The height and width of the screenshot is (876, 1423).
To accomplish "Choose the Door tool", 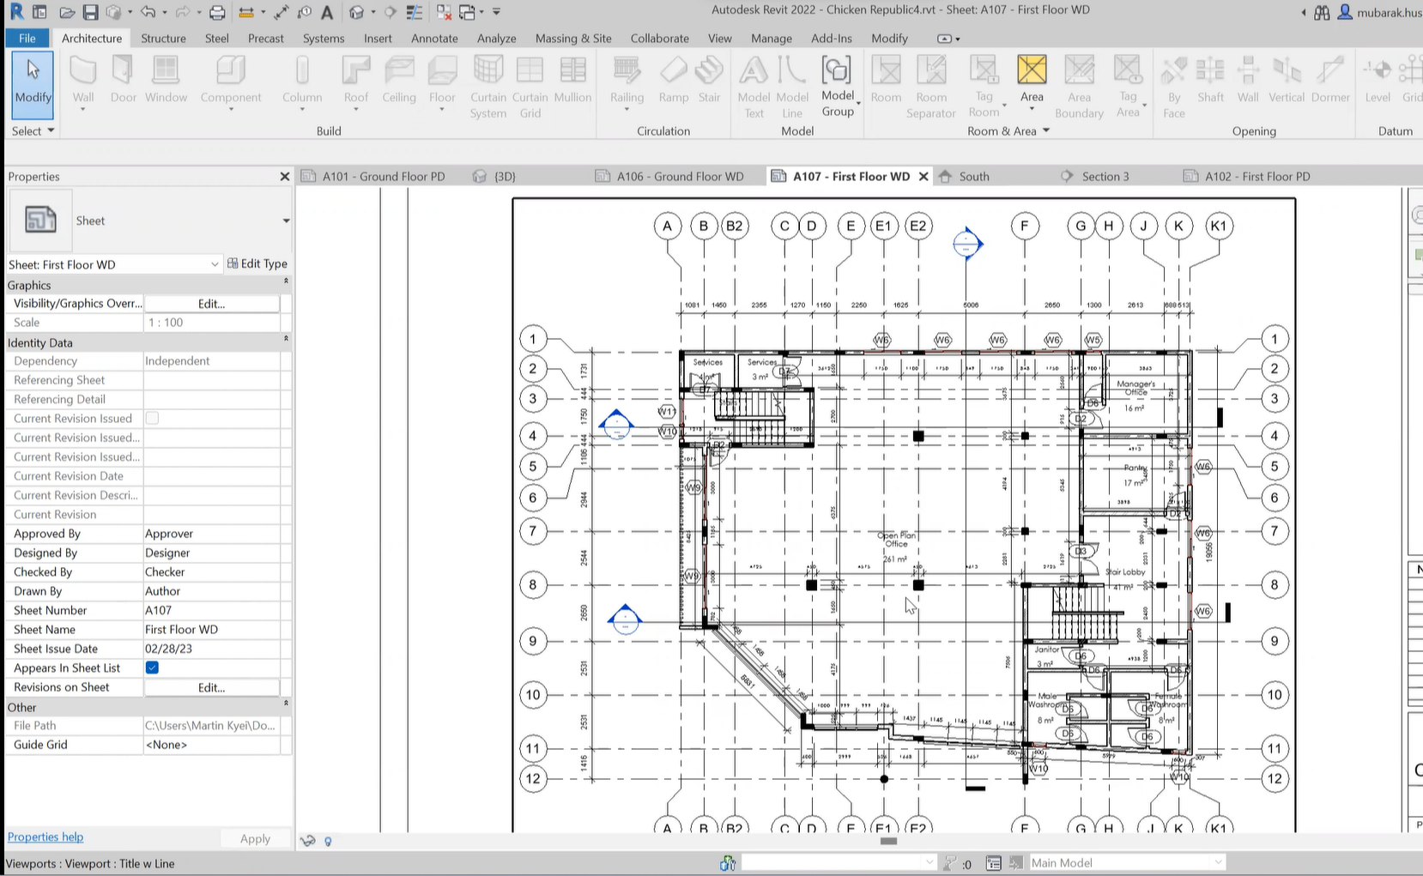I will 124,80.
